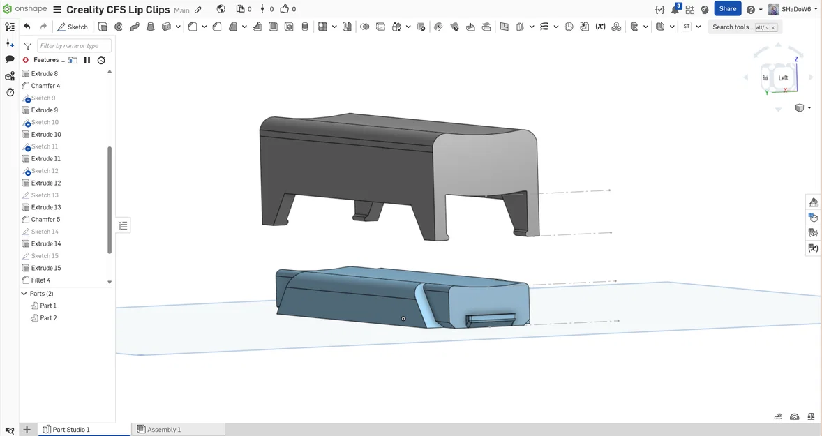Select the Variable (x) tool
Viewport: 822px width, 436px height.
click(600, 27)
